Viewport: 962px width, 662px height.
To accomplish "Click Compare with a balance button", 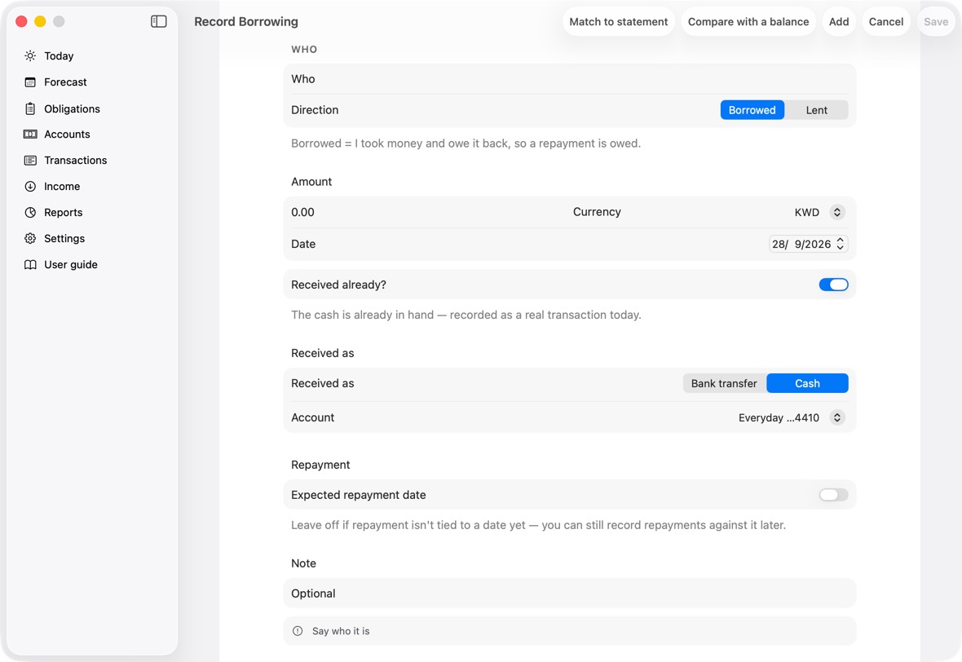I will coord(748,21).
